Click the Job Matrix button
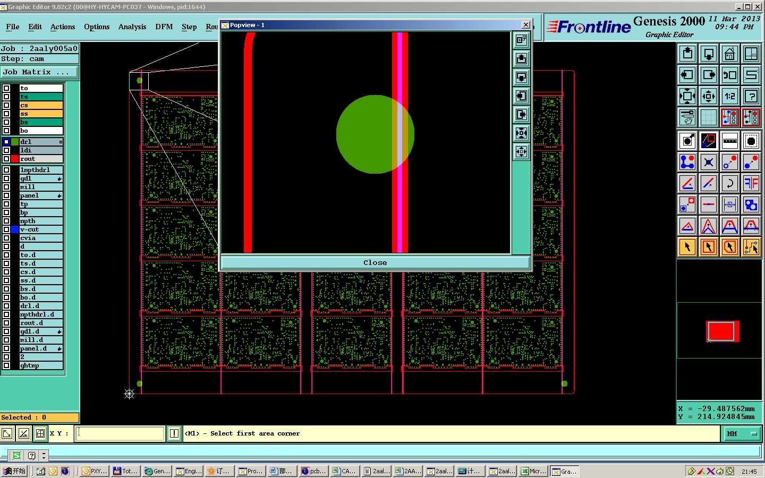The height and width of the screenshot is (478, 765). 39,72
